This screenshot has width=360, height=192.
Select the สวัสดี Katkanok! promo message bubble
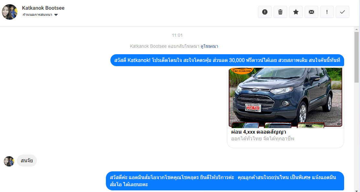[x=227, y=60]
